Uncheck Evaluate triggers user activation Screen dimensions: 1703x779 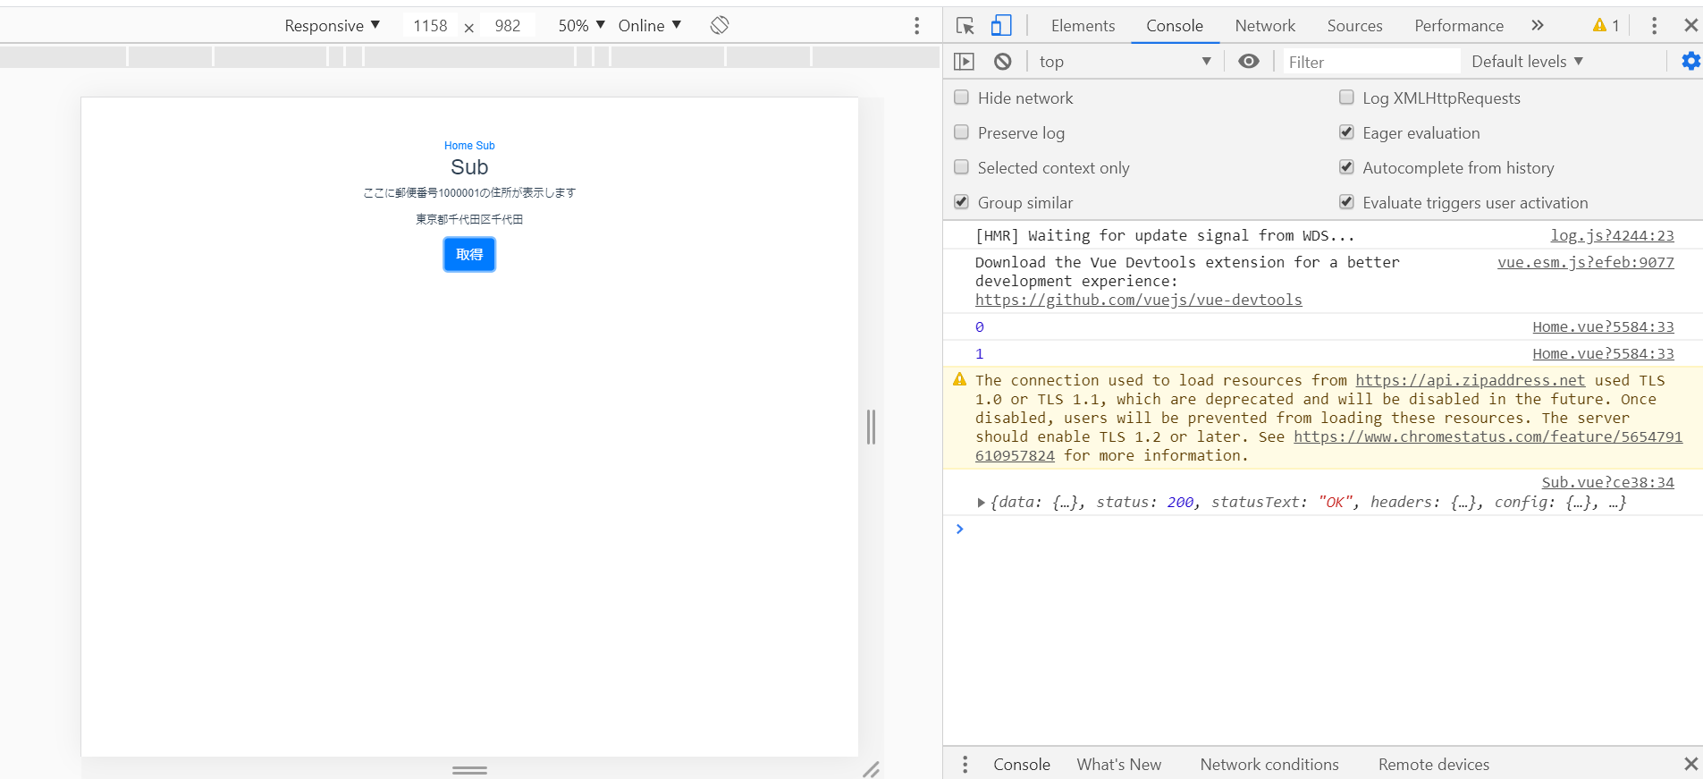pyautogui.click(x=1346, y=202)
